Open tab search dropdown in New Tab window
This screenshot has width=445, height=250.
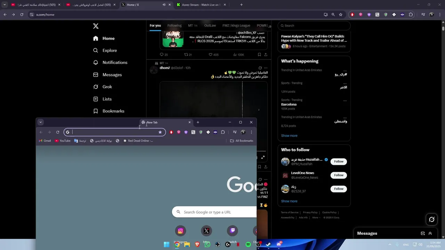40,122
